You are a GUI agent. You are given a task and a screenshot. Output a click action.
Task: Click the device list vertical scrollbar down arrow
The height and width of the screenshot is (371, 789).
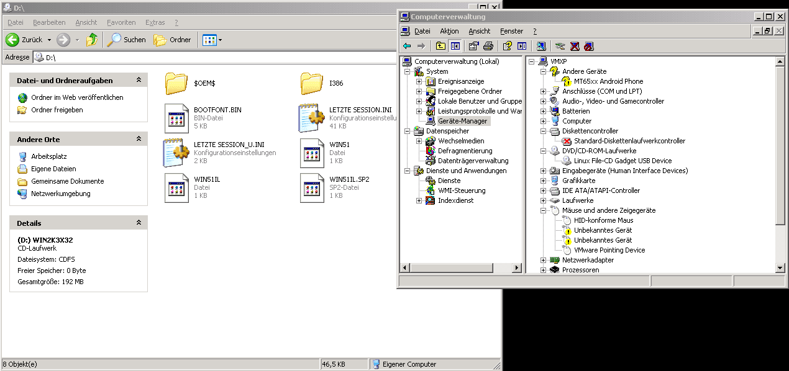click(x=780, y=267)
